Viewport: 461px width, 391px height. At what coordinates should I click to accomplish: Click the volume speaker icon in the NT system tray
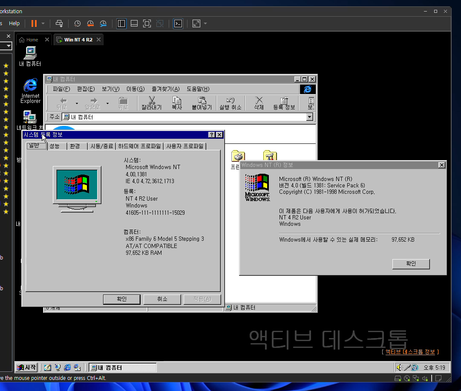pyautogui.click(x=399, y=368)
